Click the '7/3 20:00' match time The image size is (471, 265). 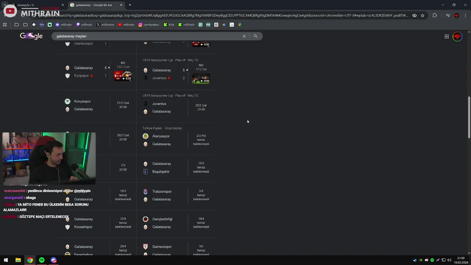click(x=123, y=167)
